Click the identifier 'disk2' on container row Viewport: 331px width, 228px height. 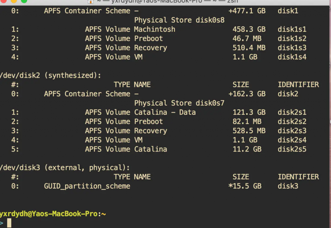point(288,94)
